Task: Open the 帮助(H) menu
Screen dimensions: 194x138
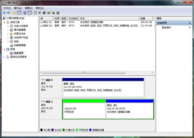Action: coord(39,8)
